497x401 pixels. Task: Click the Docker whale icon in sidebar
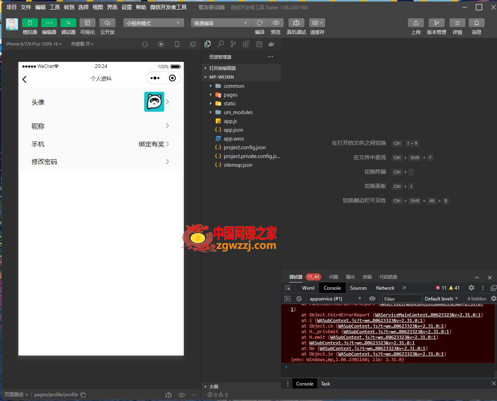272,44
